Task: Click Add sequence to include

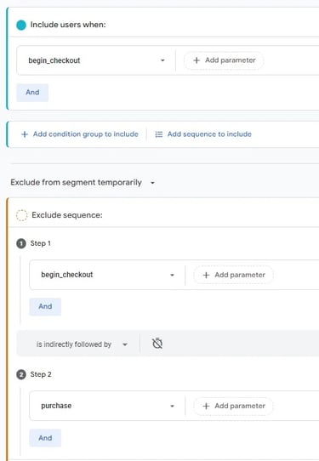Action: 209,134
